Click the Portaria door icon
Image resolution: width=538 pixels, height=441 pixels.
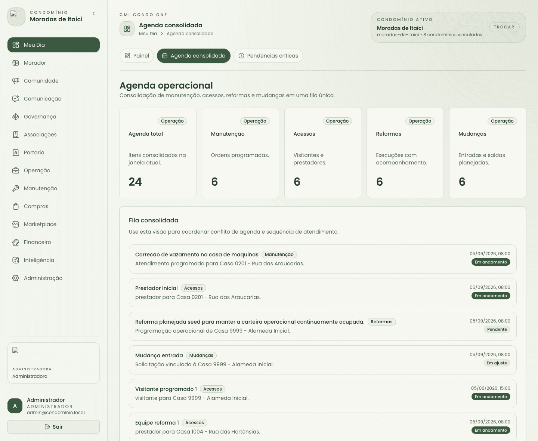pyautogui.click(x=16, y=152)
